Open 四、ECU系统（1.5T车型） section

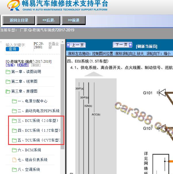click(x=39, y=130)
